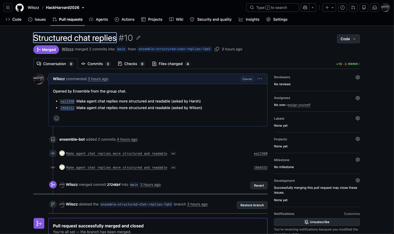
Task: Click the Owner badge on the comment
Action: (x=247, y=79)
